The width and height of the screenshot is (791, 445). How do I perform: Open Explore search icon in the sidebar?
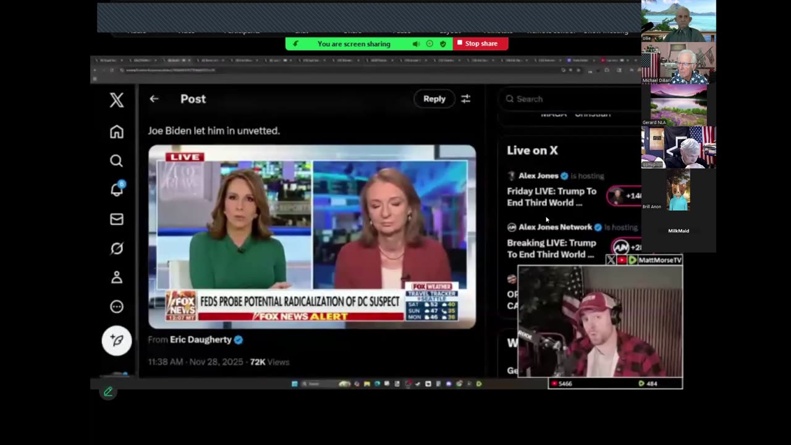pos(117,161)
